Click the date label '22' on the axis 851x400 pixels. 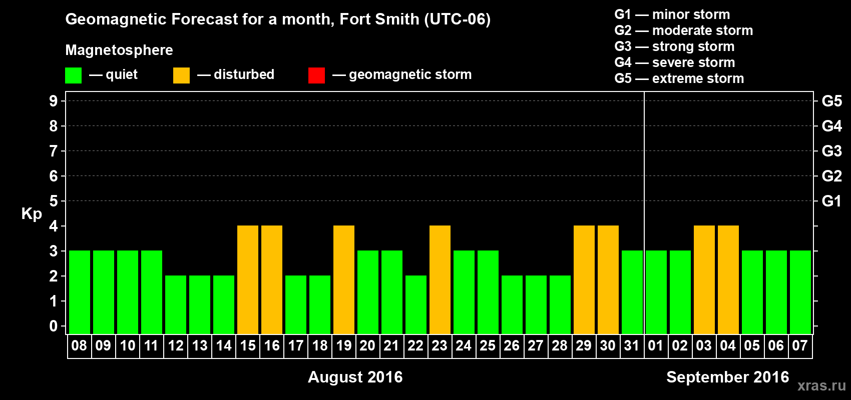click(415, 345)
